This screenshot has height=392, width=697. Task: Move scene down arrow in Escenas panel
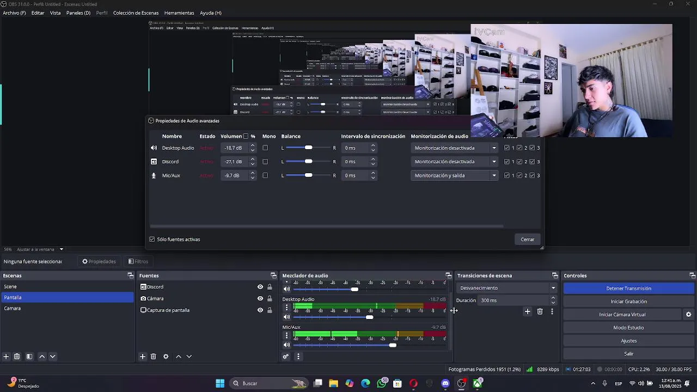pos(53,357)
